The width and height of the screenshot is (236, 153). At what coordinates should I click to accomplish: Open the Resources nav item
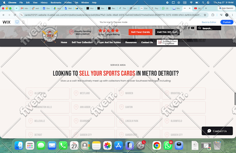tap(131, 43)
